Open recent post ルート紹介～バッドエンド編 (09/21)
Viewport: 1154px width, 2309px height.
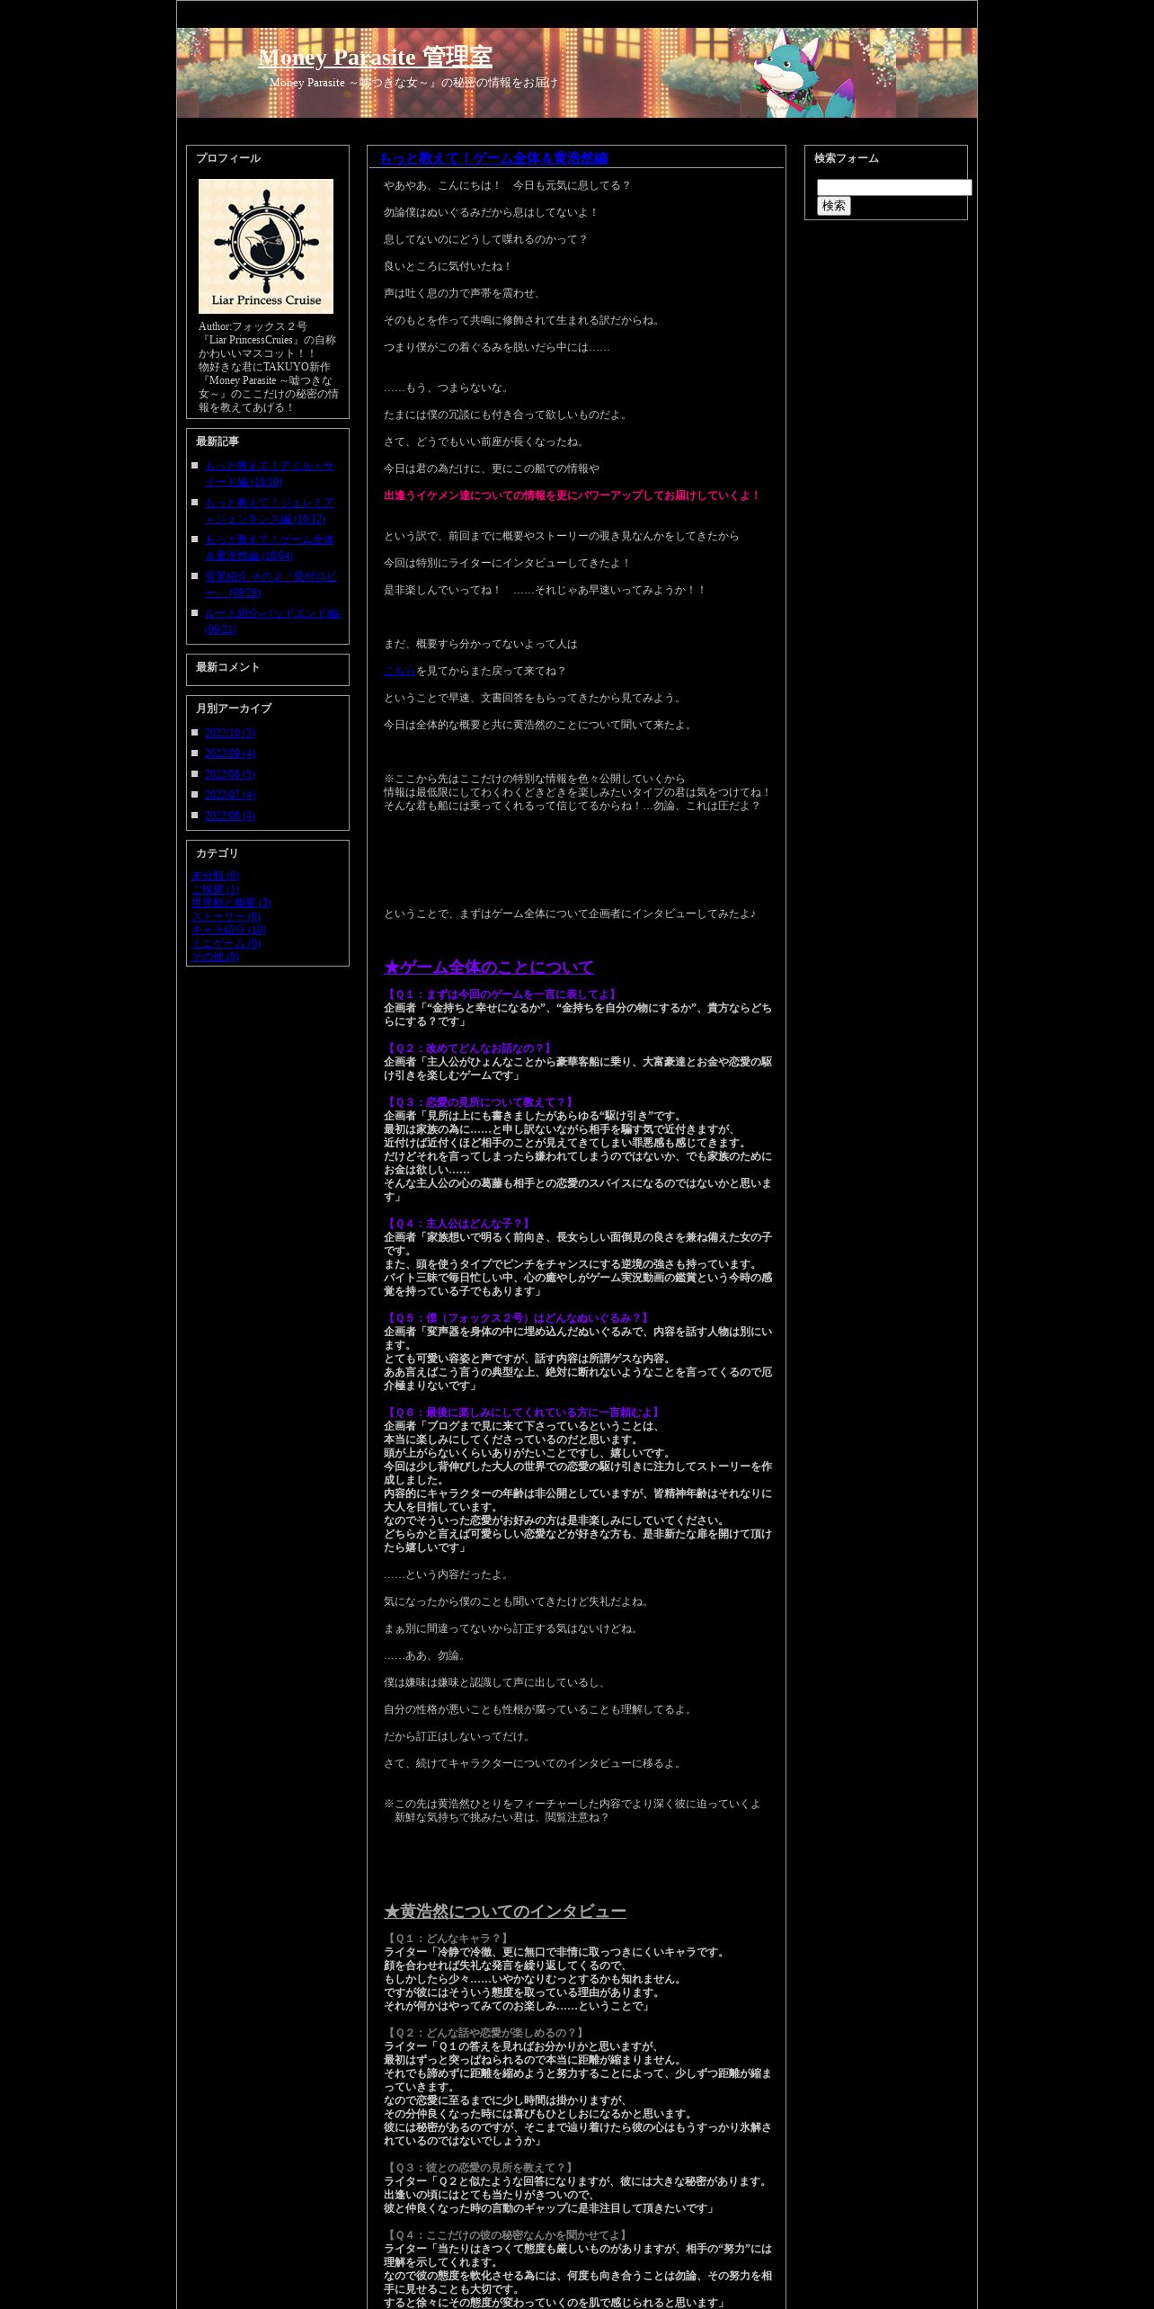click(272, 621)
